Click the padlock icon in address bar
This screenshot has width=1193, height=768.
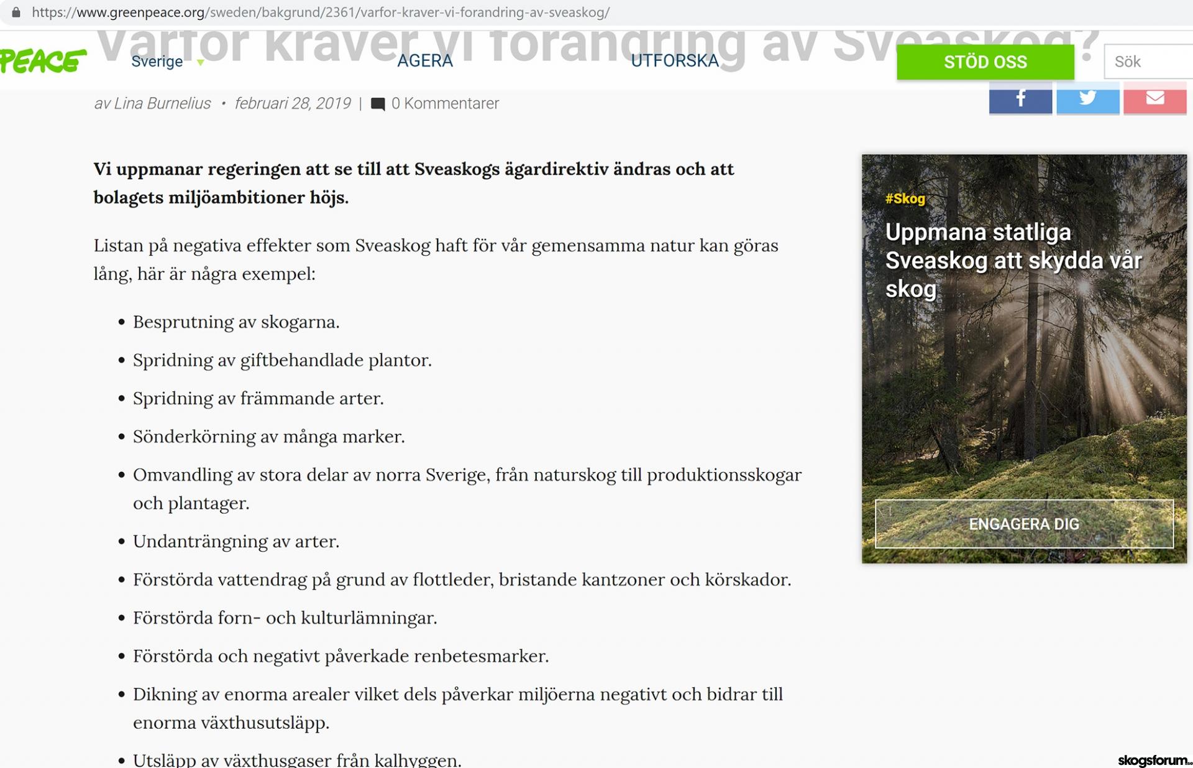pyautogui.click(x=16, y=12)
